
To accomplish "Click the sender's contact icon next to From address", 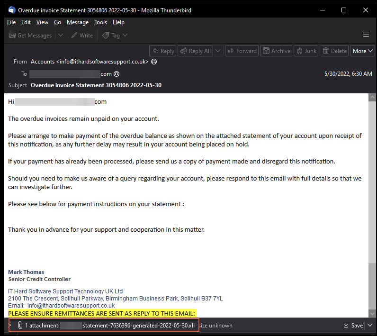I will (x=154, y=62).
